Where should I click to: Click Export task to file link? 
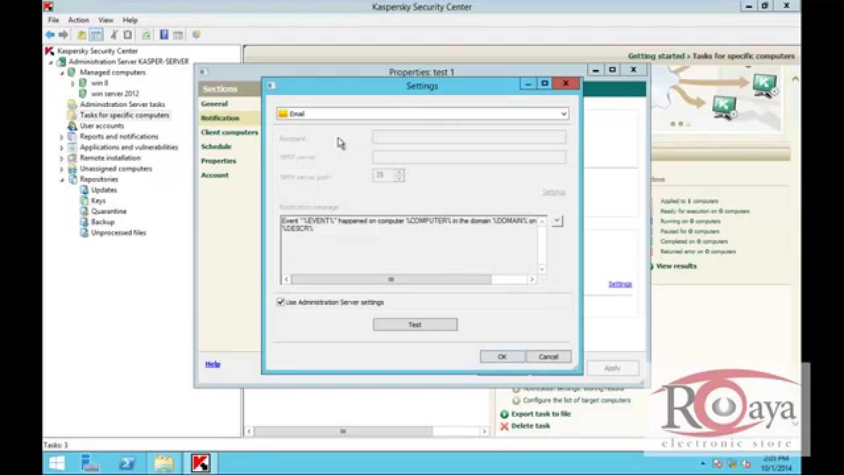(x=541, y=414)
